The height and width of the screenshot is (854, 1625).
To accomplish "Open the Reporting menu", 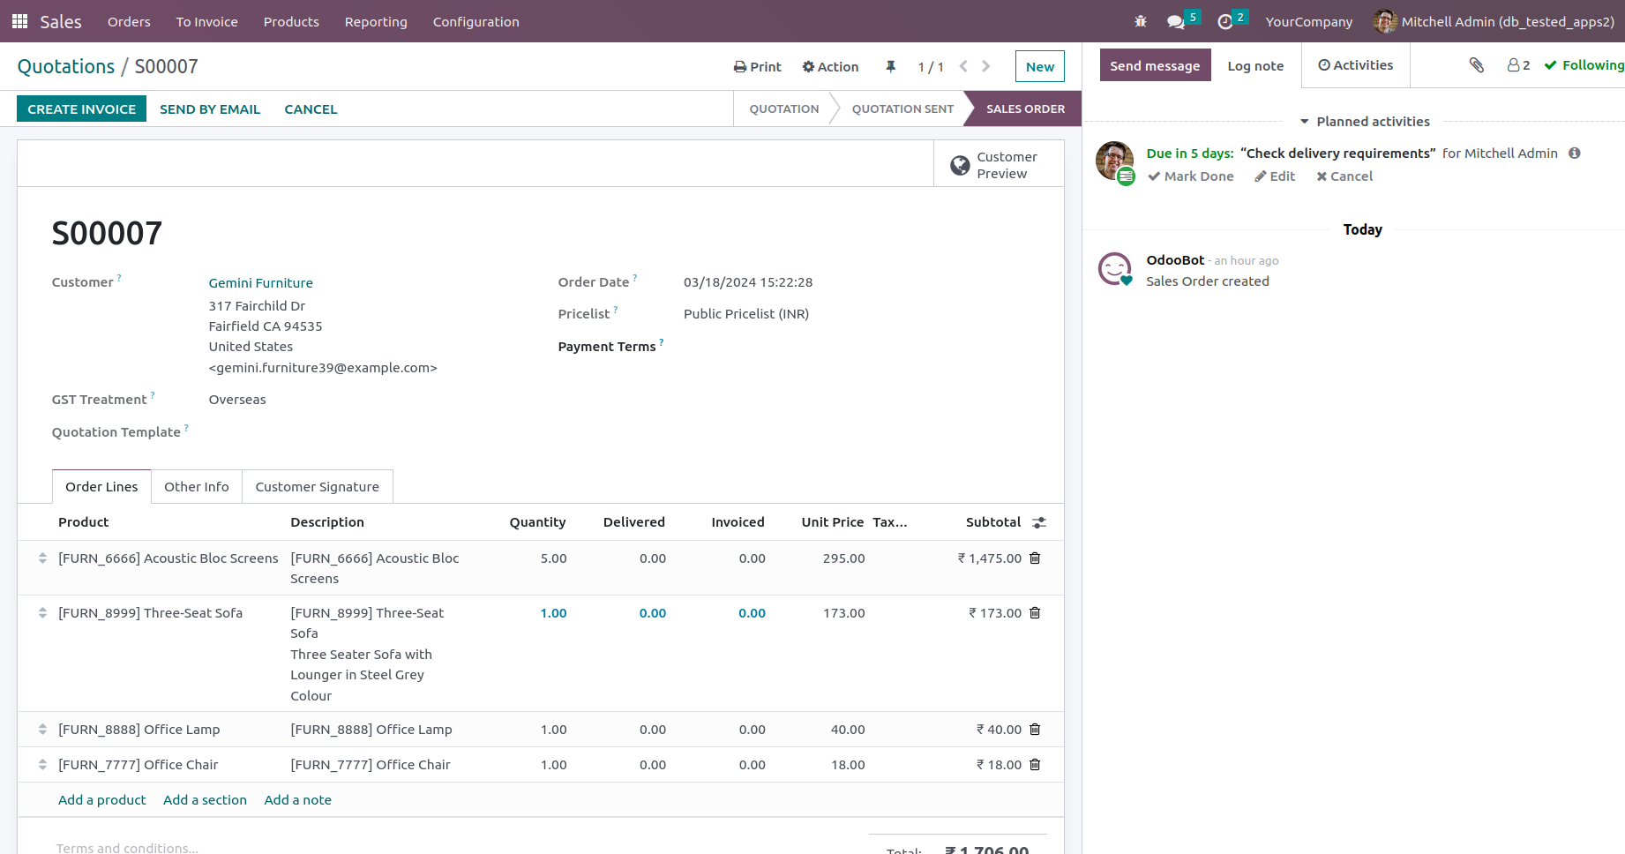I will 376,22.
